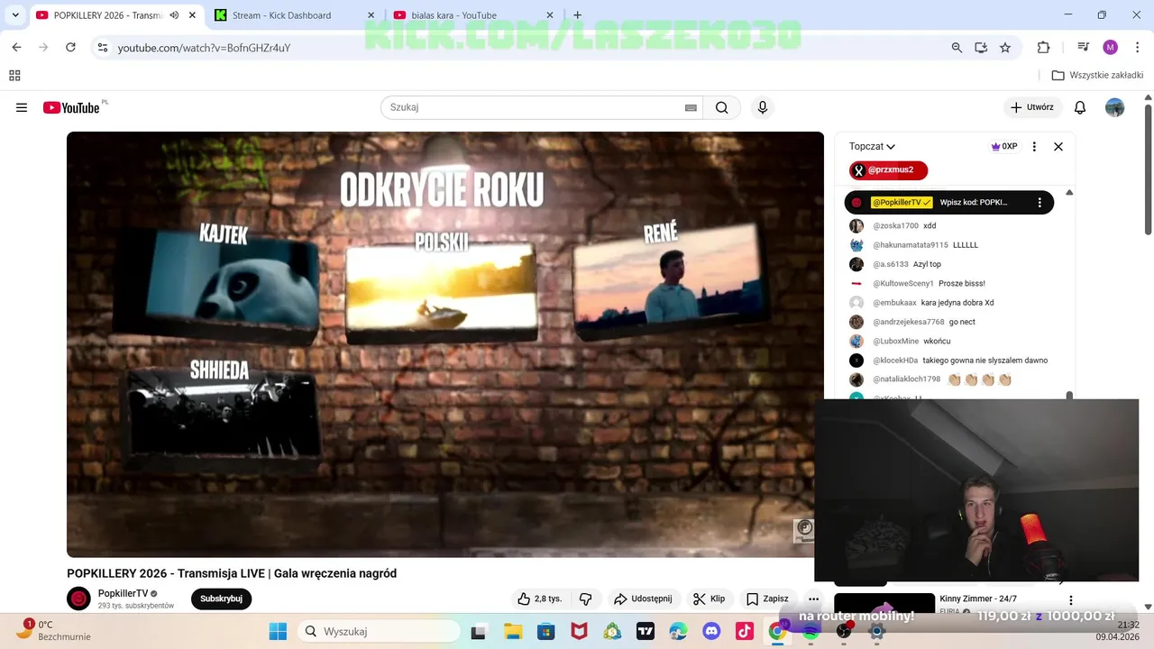
Task: Click the search magnifier button
Action: 721,107
